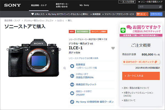165x110 pixels.
Task: Click the coupon ticket icon on クーポン button
Action: [x=156, y=62]
